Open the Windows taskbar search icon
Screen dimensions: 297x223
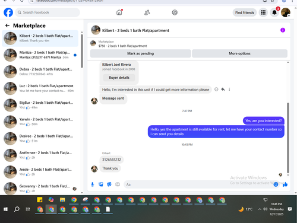(17, 209)
